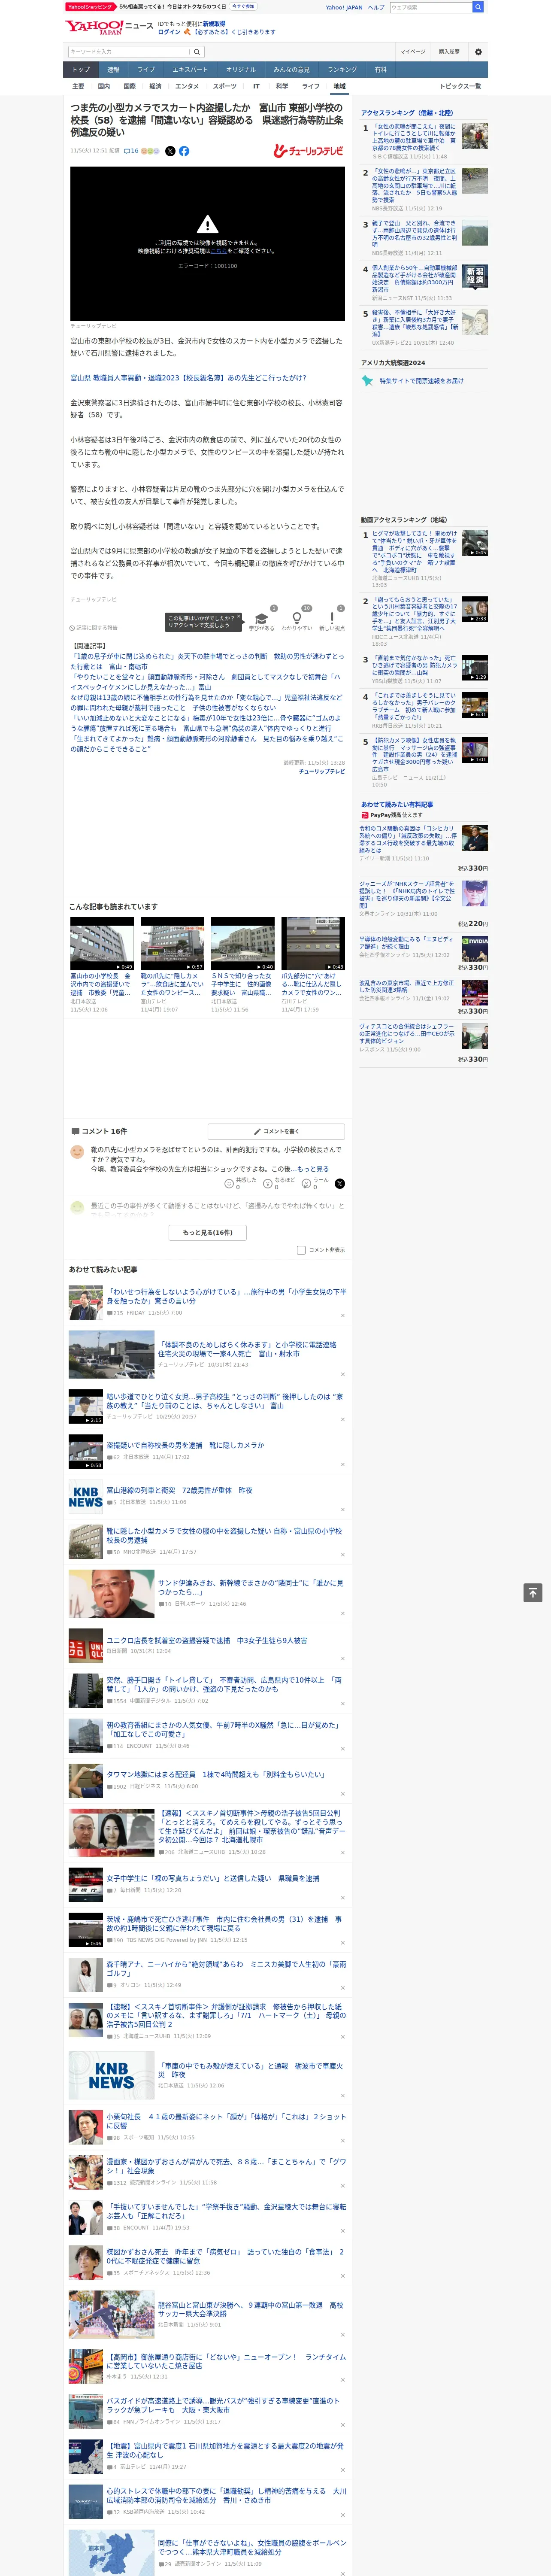Click 記事に関する報告 report icon link
551x2576 pixels.
click(x=93, y=628)
